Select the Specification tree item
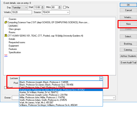This screenshot has width=137, height=115. [15, 52]
